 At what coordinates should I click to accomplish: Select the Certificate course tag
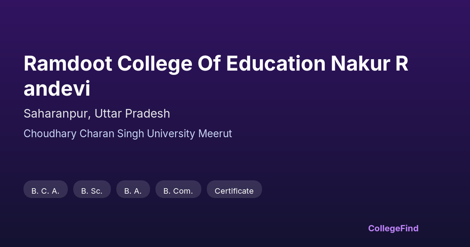234,191
